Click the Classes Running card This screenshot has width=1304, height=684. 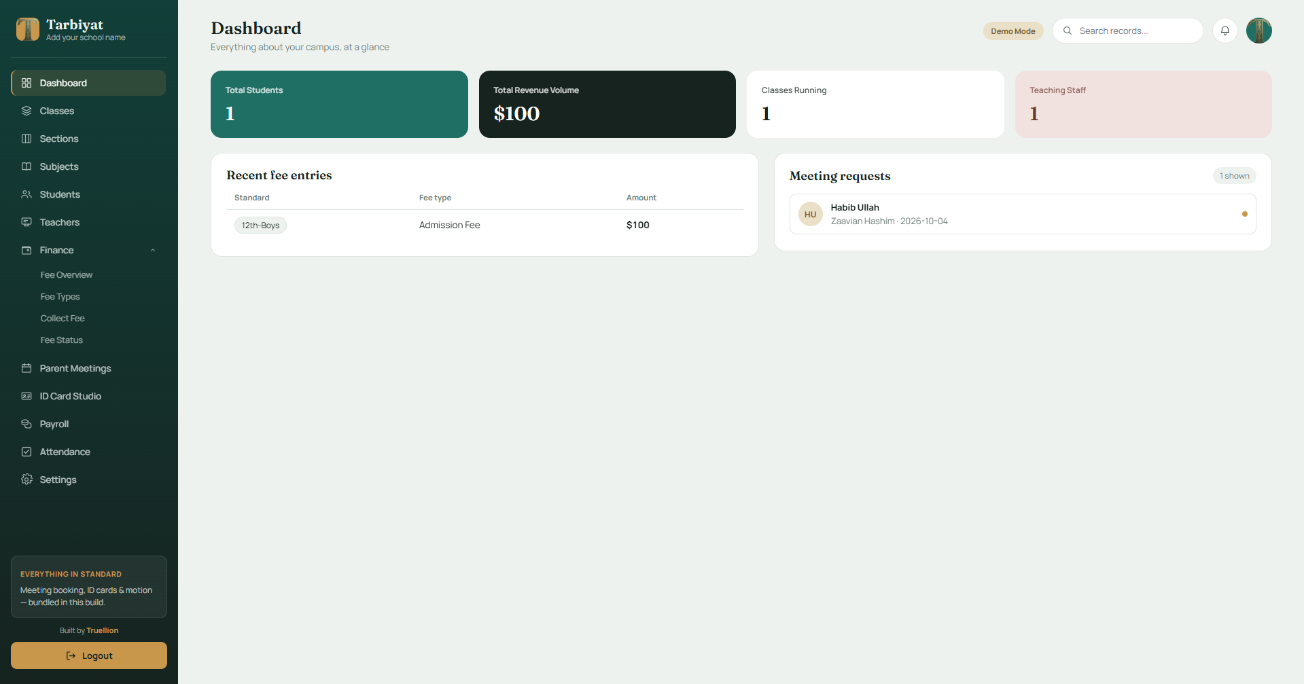[x=875, y=104]
